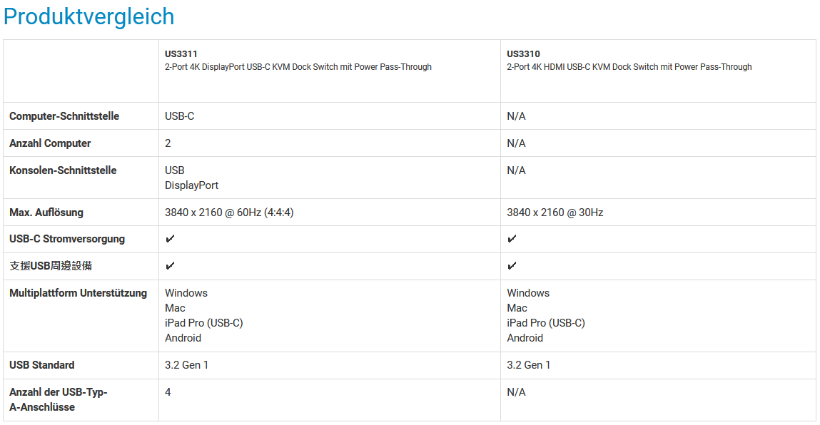Click the US3311 DisplayPort product description
Viewport: 820px width, 425px height.
point(298,67)
